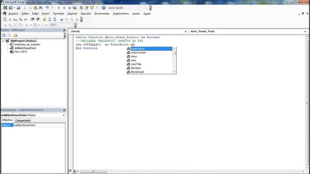Open the mdlAbrirPowerPoint Módulo object dropdown
Viewport: 310px width, 174px height.
pos(63,115)
